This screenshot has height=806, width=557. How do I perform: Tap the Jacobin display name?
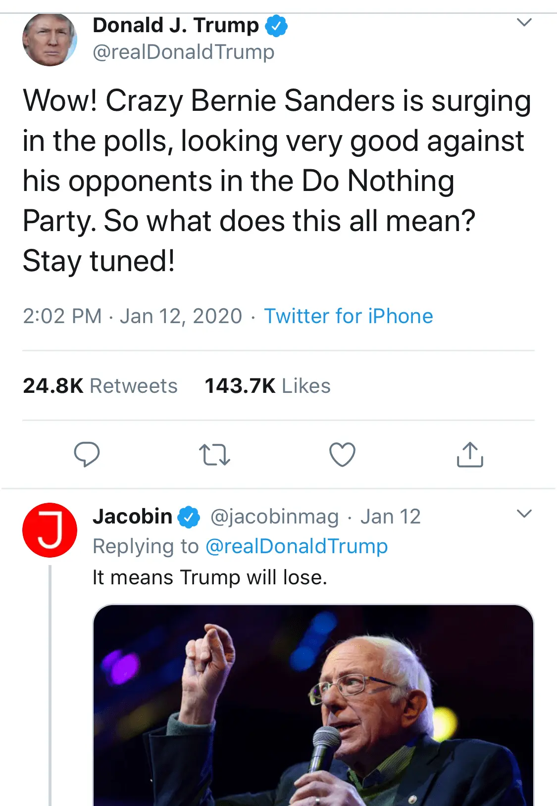click(x=132, y=517)
